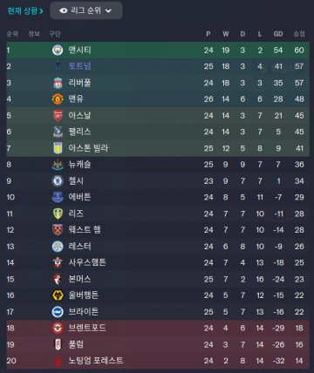This screenshot has width=314, height=373.
Task: Click the Chelsea crest icon
Action: click(58, 181)
